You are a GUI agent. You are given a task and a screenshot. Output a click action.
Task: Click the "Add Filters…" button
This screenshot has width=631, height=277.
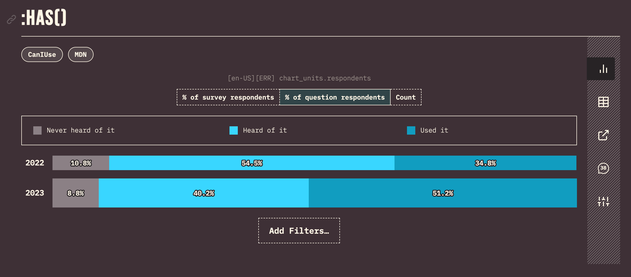tap(299, 230)
